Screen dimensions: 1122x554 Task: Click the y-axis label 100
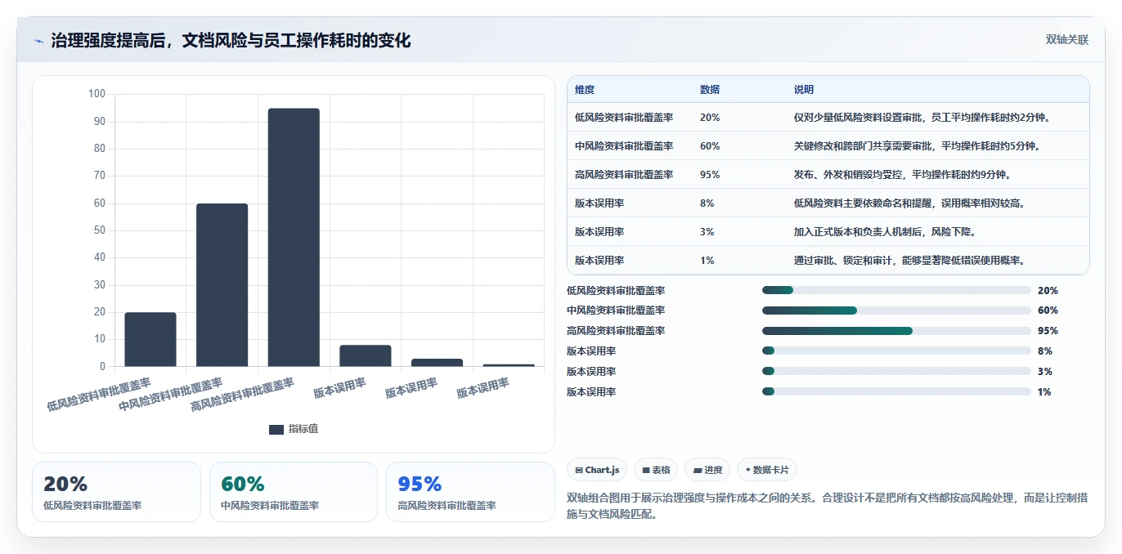pos(96,94)
